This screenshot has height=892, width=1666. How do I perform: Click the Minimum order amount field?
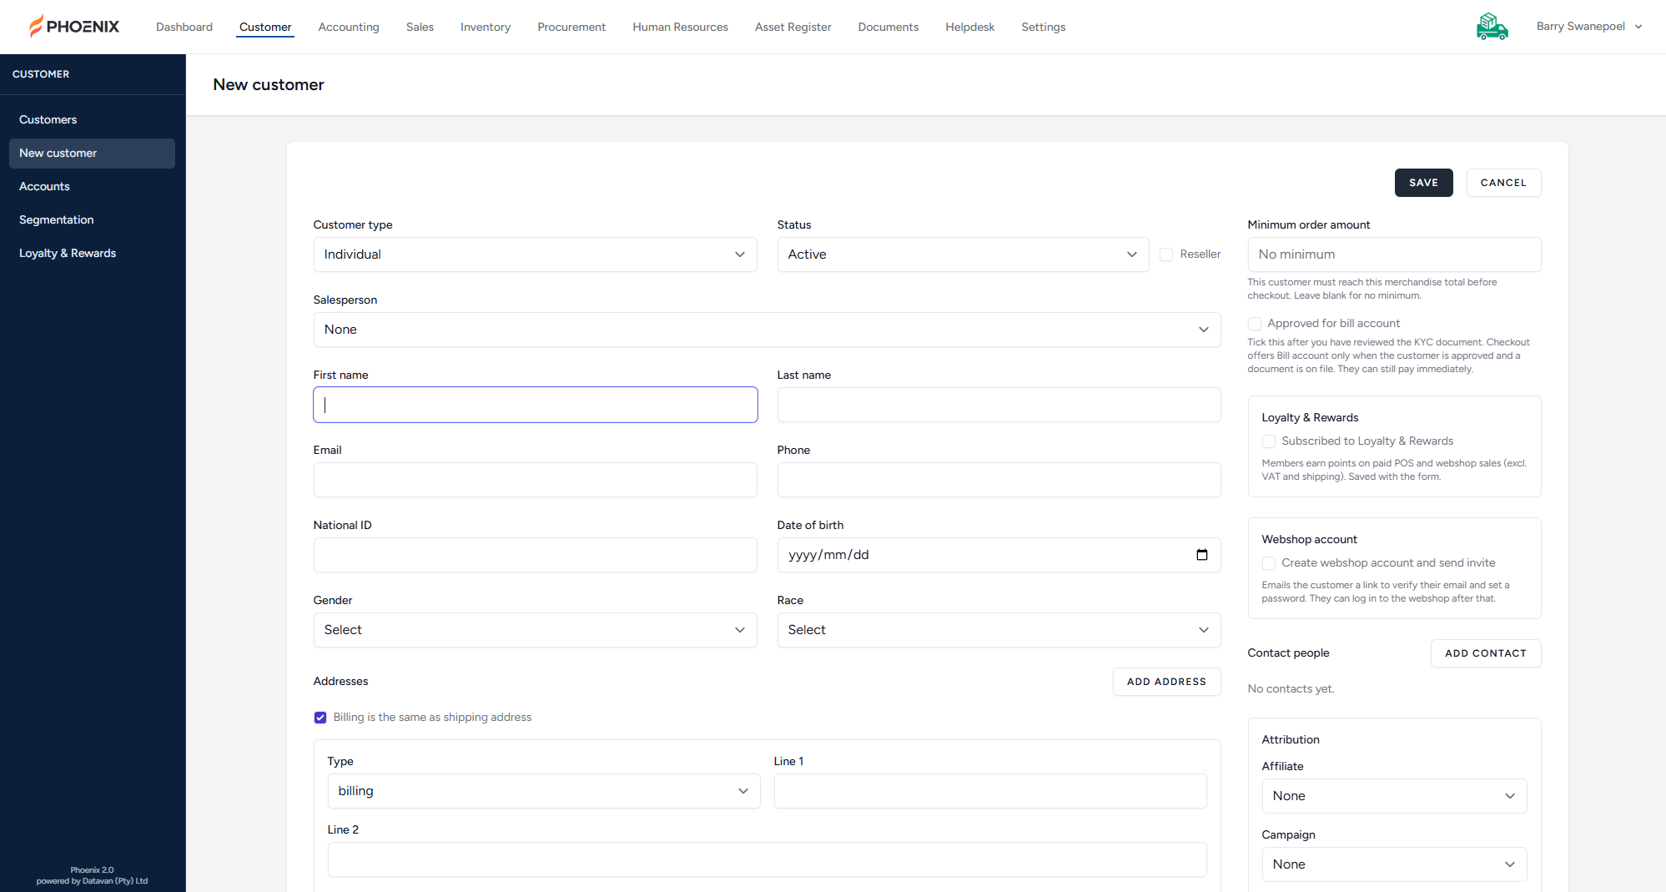coord(1394,254)
